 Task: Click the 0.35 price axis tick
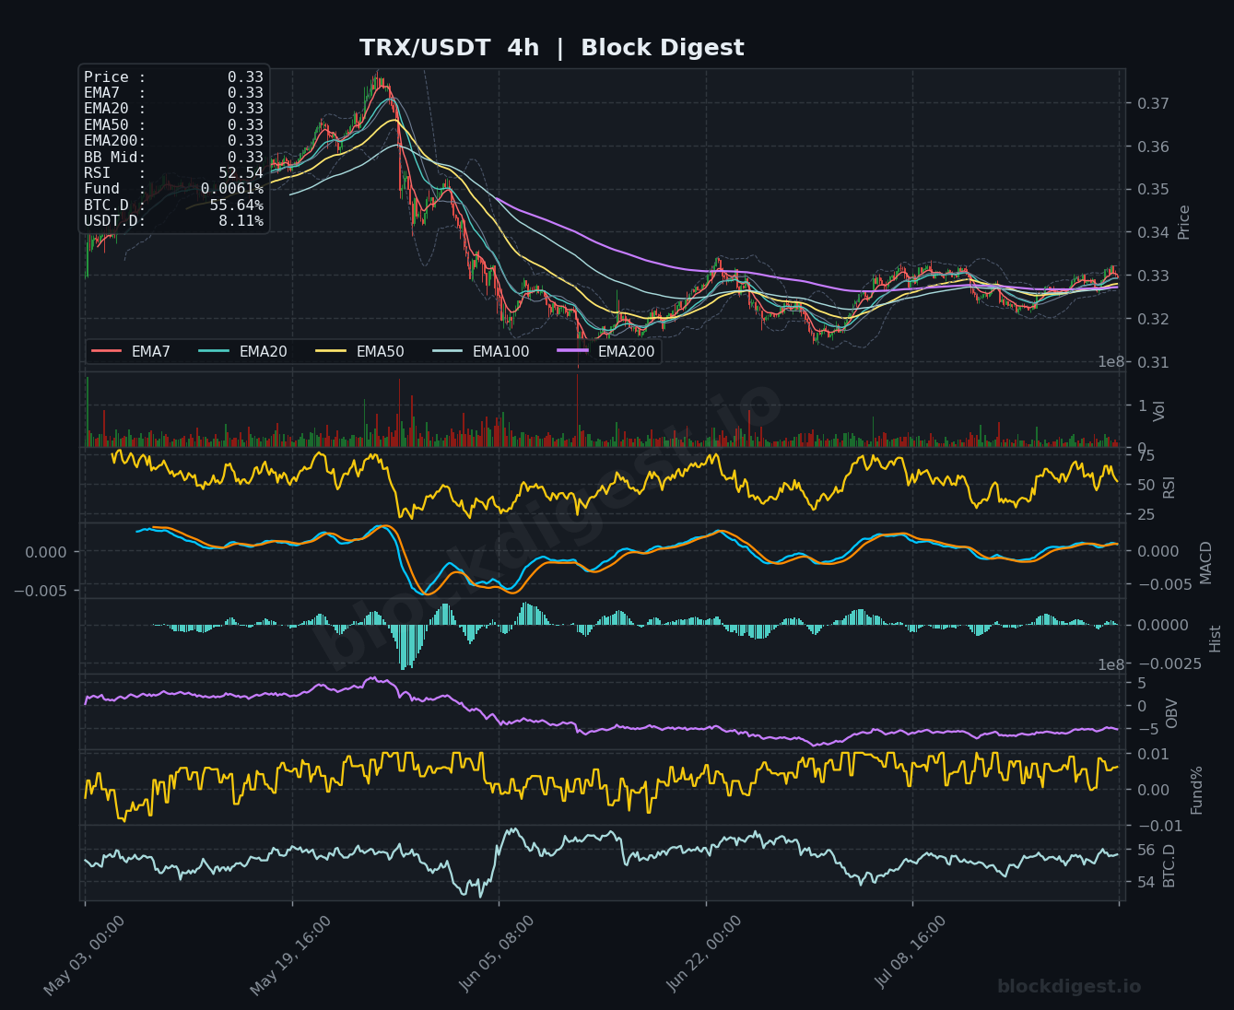[x=1153, y=190]
